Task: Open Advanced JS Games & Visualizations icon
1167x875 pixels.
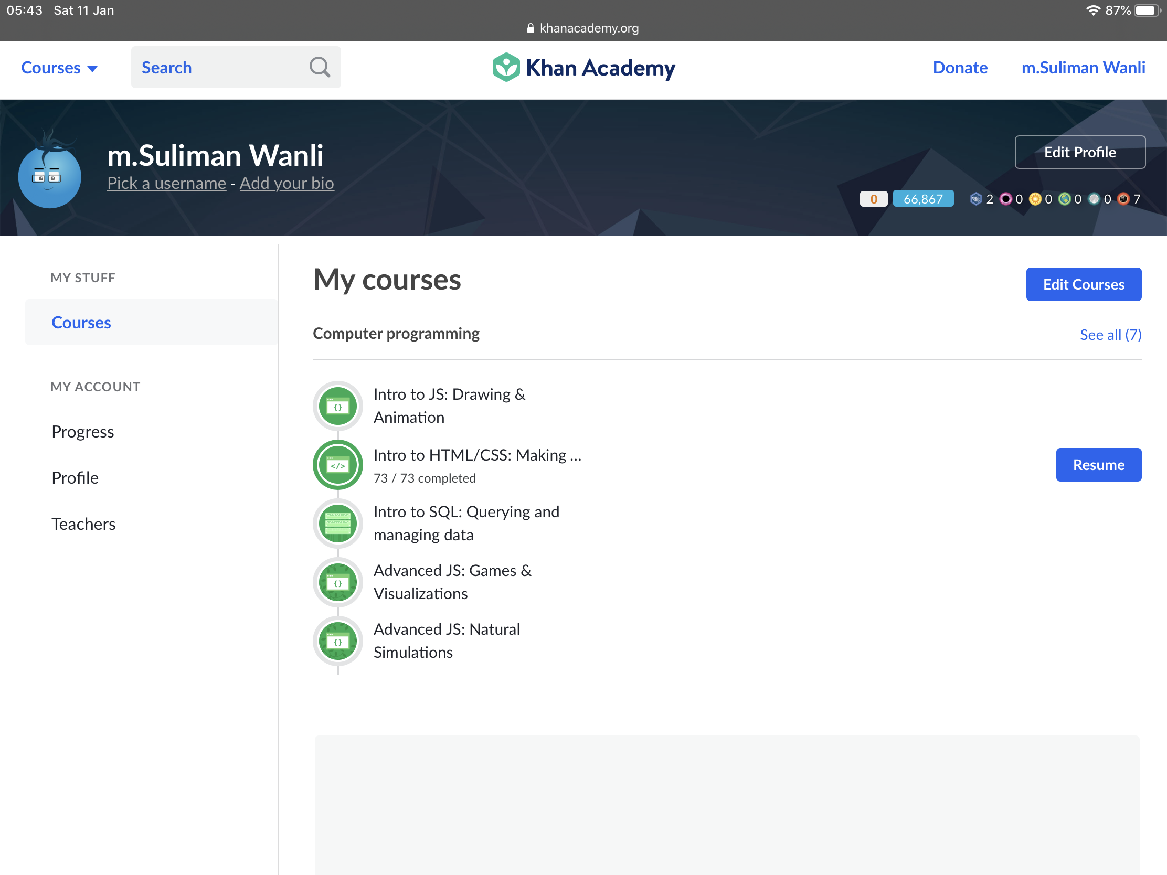Action: pyautogui.click(x=337, y=582)
